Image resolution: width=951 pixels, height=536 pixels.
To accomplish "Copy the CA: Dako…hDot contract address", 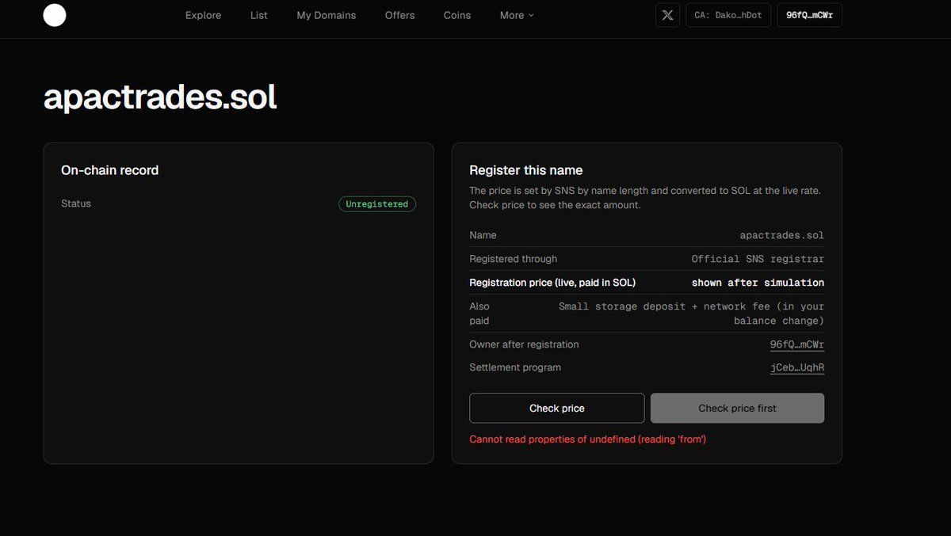I will click(728, 15).
